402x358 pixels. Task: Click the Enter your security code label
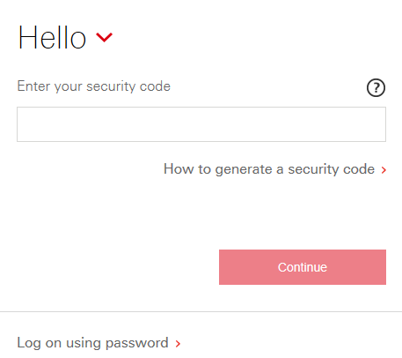(x=94, y=86)
